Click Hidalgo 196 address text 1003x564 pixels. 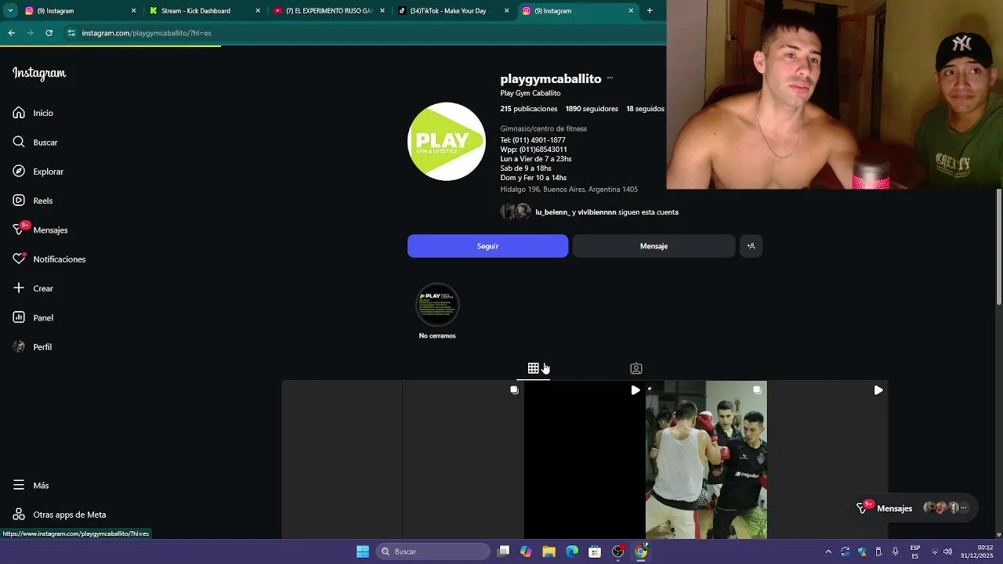pyautogui.click(x=569, y=190)
